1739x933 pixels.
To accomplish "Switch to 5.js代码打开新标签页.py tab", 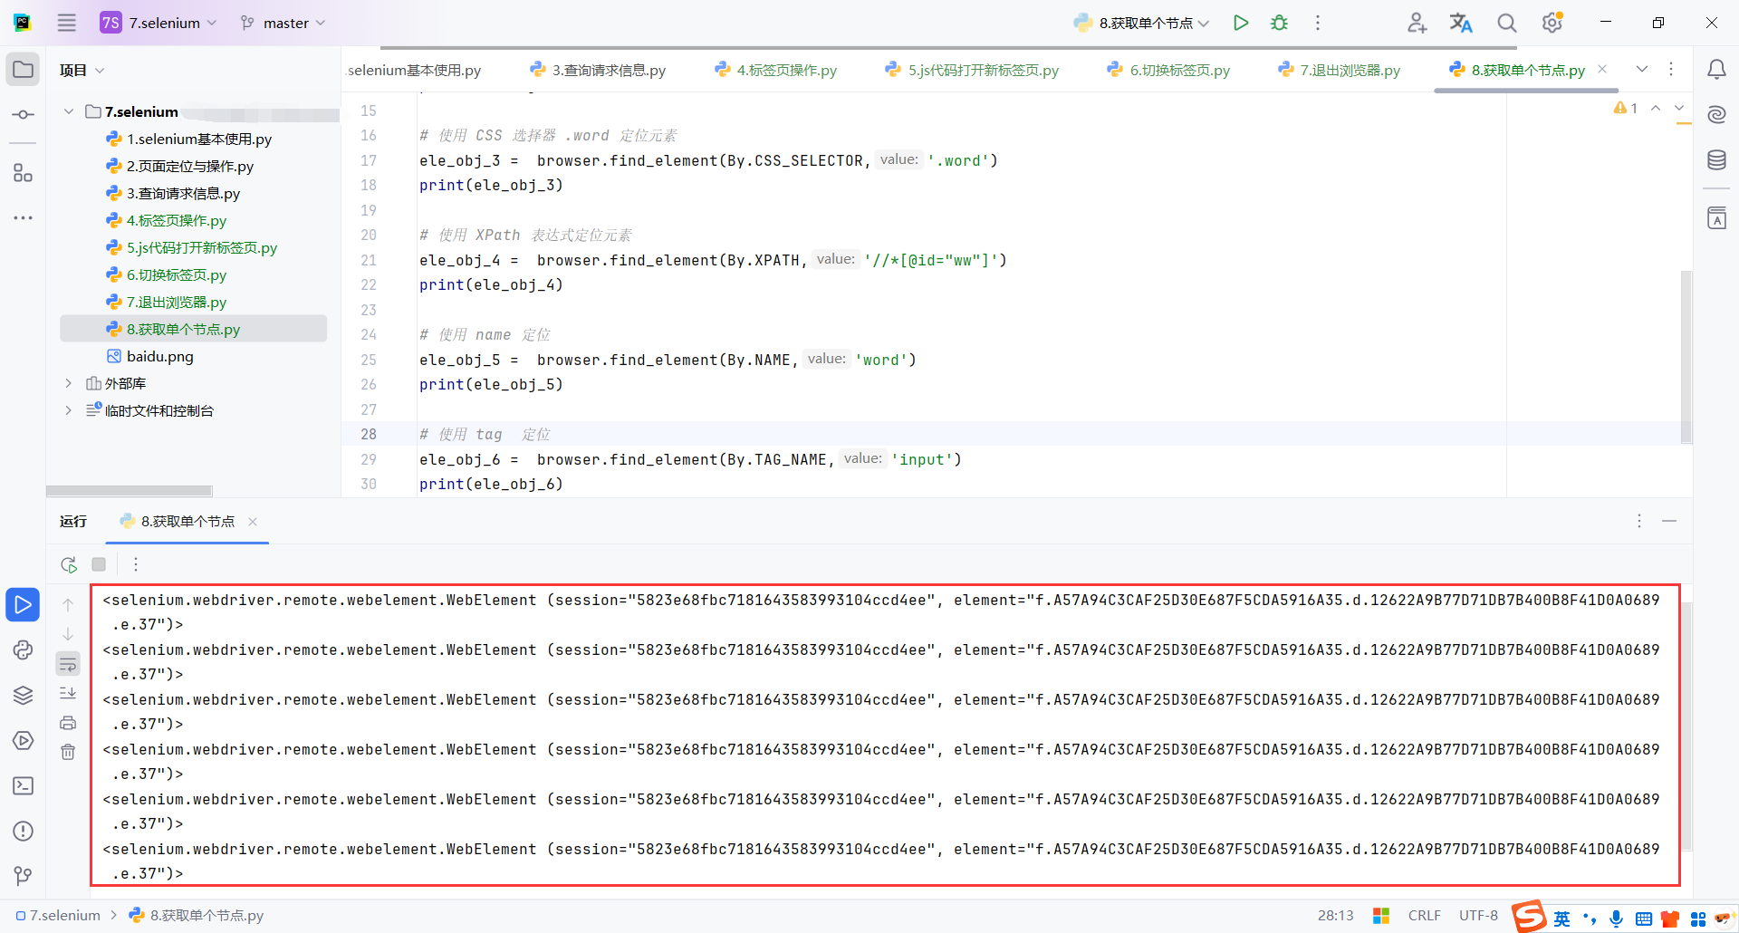I will coord(972,70).
